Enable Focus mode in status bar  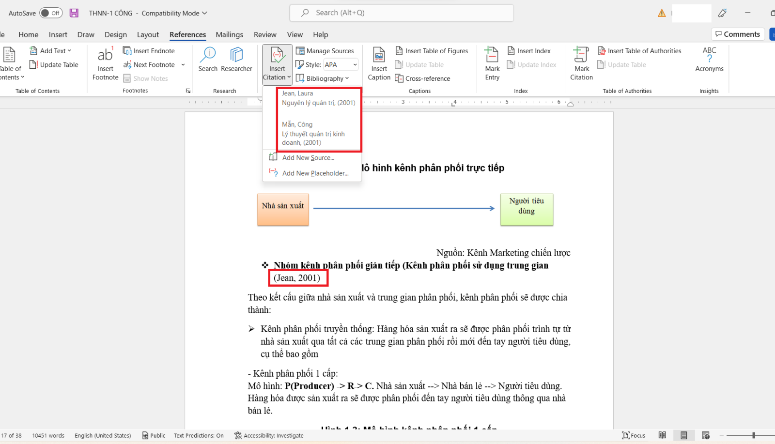tap(633, 435)
